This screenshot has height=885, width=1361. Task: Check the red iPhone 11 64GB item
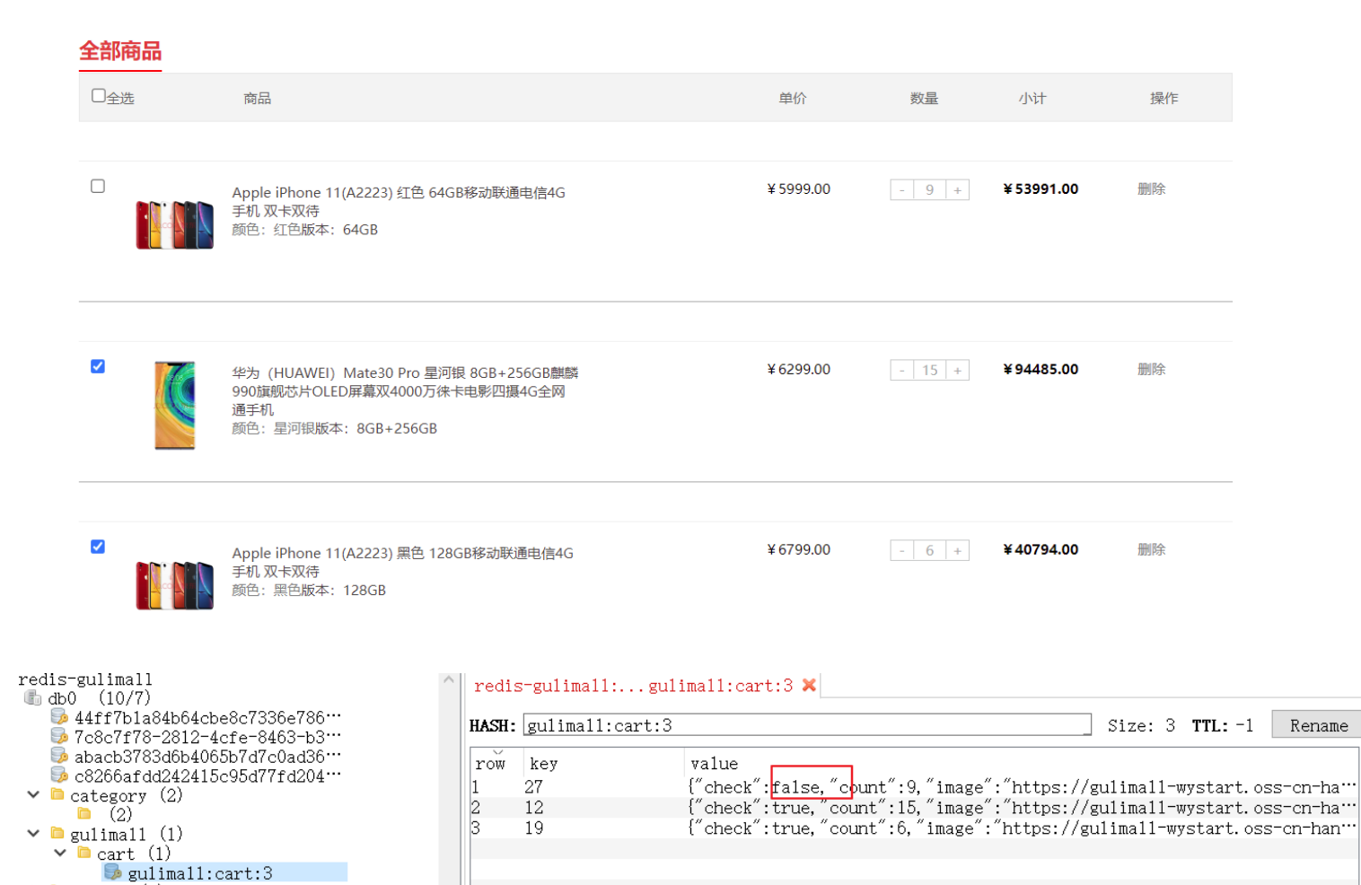tap(98, 186)
